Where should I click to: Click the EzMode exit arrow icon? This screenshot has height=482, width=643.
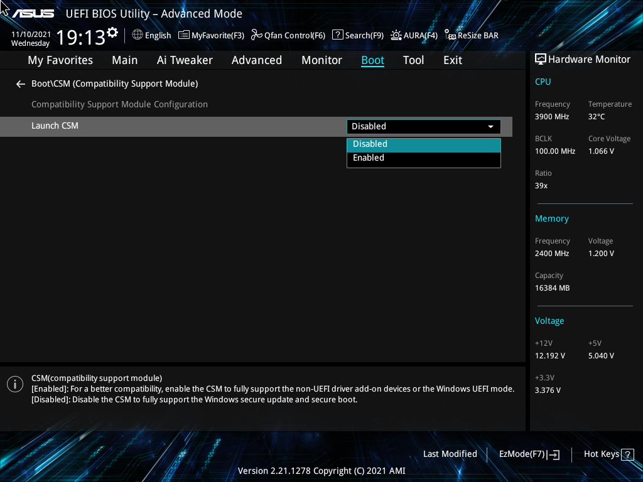point(553,454)
